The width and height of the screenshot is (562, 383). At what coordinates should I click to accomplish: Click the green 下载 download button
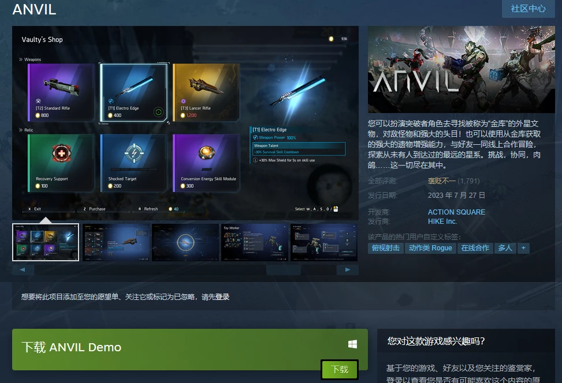coord(340,369)
